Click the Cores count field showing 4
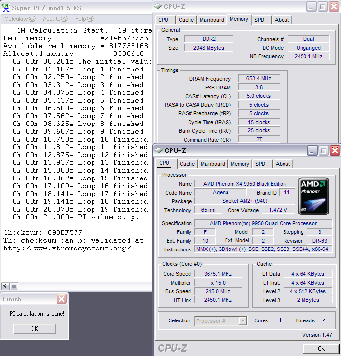This screenshot has width=341, height=356. [x=280, y=320]
